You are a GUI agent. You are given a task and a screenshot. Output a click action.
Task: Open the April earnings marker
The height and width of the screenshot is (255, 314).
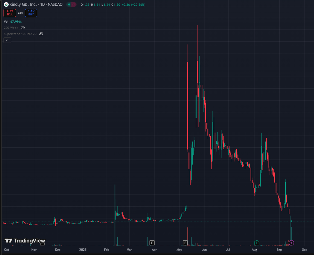point(152,243)
